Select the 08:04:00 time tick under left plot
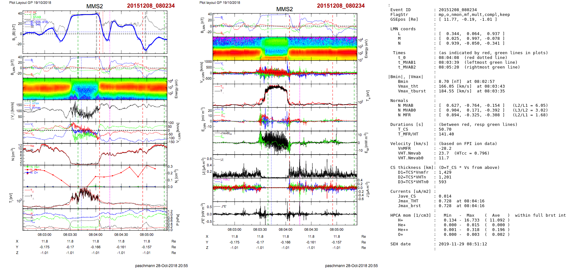 coord(95,235)
